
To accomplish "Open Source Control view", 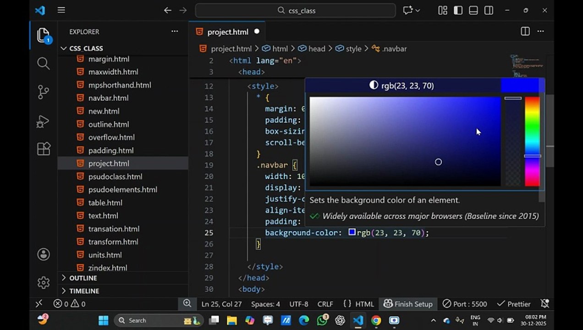I will pos(44,92).
